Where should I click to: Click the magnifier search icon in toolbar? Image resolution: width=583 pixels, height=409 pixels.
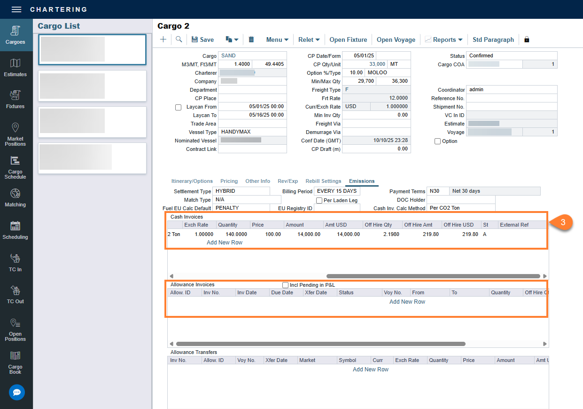point(179,39)
